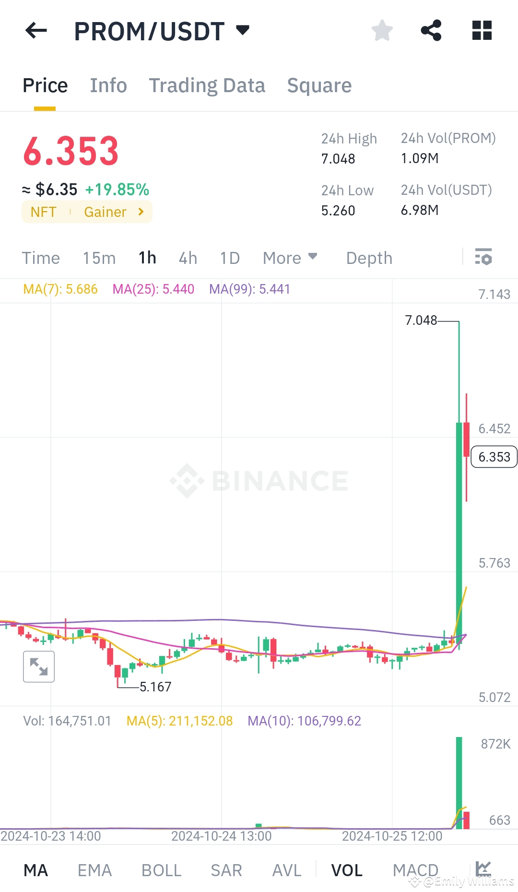Open the trading pair dropdown beside PROM/USDT
Screen dimensions: 518x892
click(243, 31)
